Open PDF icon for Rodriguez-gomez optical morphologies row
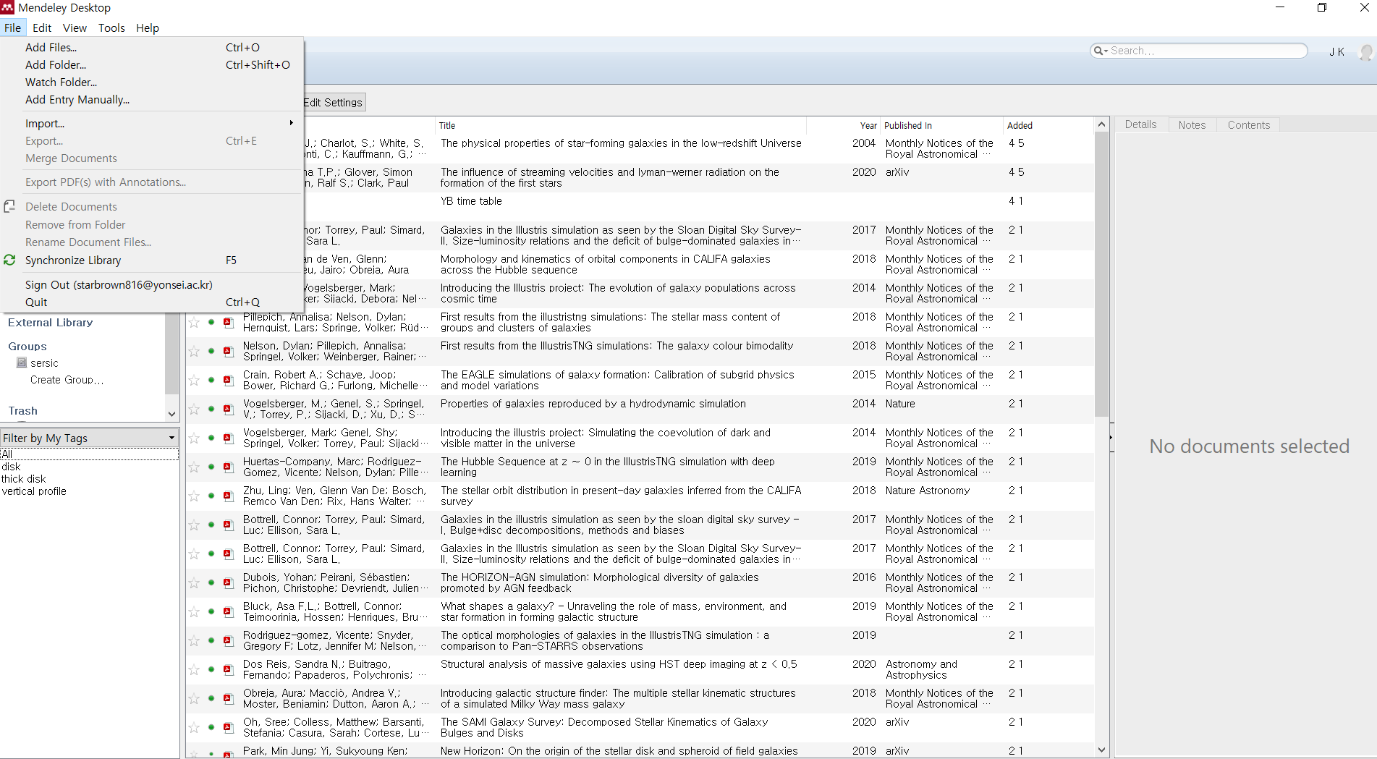Screen dimensions: 1377x759 coord(228,640)
